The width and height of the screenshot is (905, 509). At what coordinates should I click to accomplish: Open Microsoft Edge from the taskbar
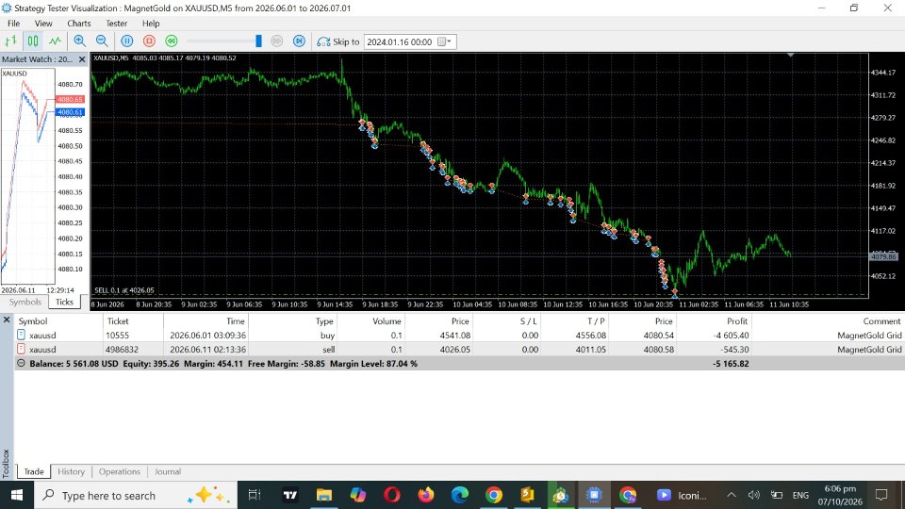point(460,495)
